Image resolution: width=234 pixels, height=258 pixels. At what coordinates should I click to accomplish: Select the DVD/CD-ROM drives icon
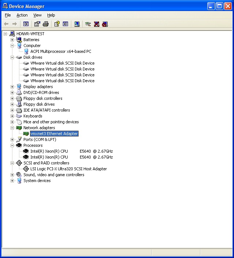pos(19,92)
